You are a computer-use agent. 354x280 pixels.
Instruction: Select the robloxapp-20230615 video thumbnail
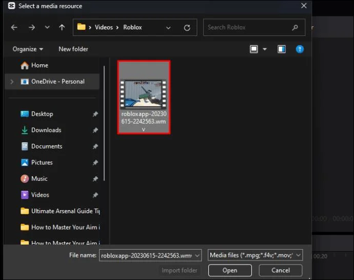click(144, 97)
